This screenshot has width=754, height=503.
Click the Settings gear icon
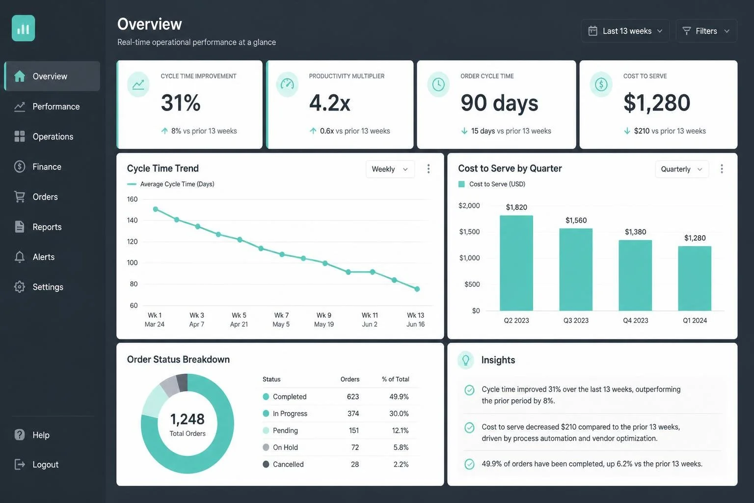(x=20, y=287)
